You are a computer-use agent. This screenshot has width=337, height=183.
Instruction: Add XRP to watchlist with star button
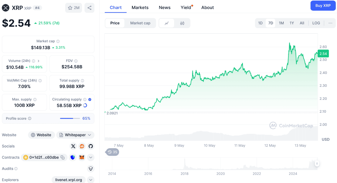(x=74, y=8)
